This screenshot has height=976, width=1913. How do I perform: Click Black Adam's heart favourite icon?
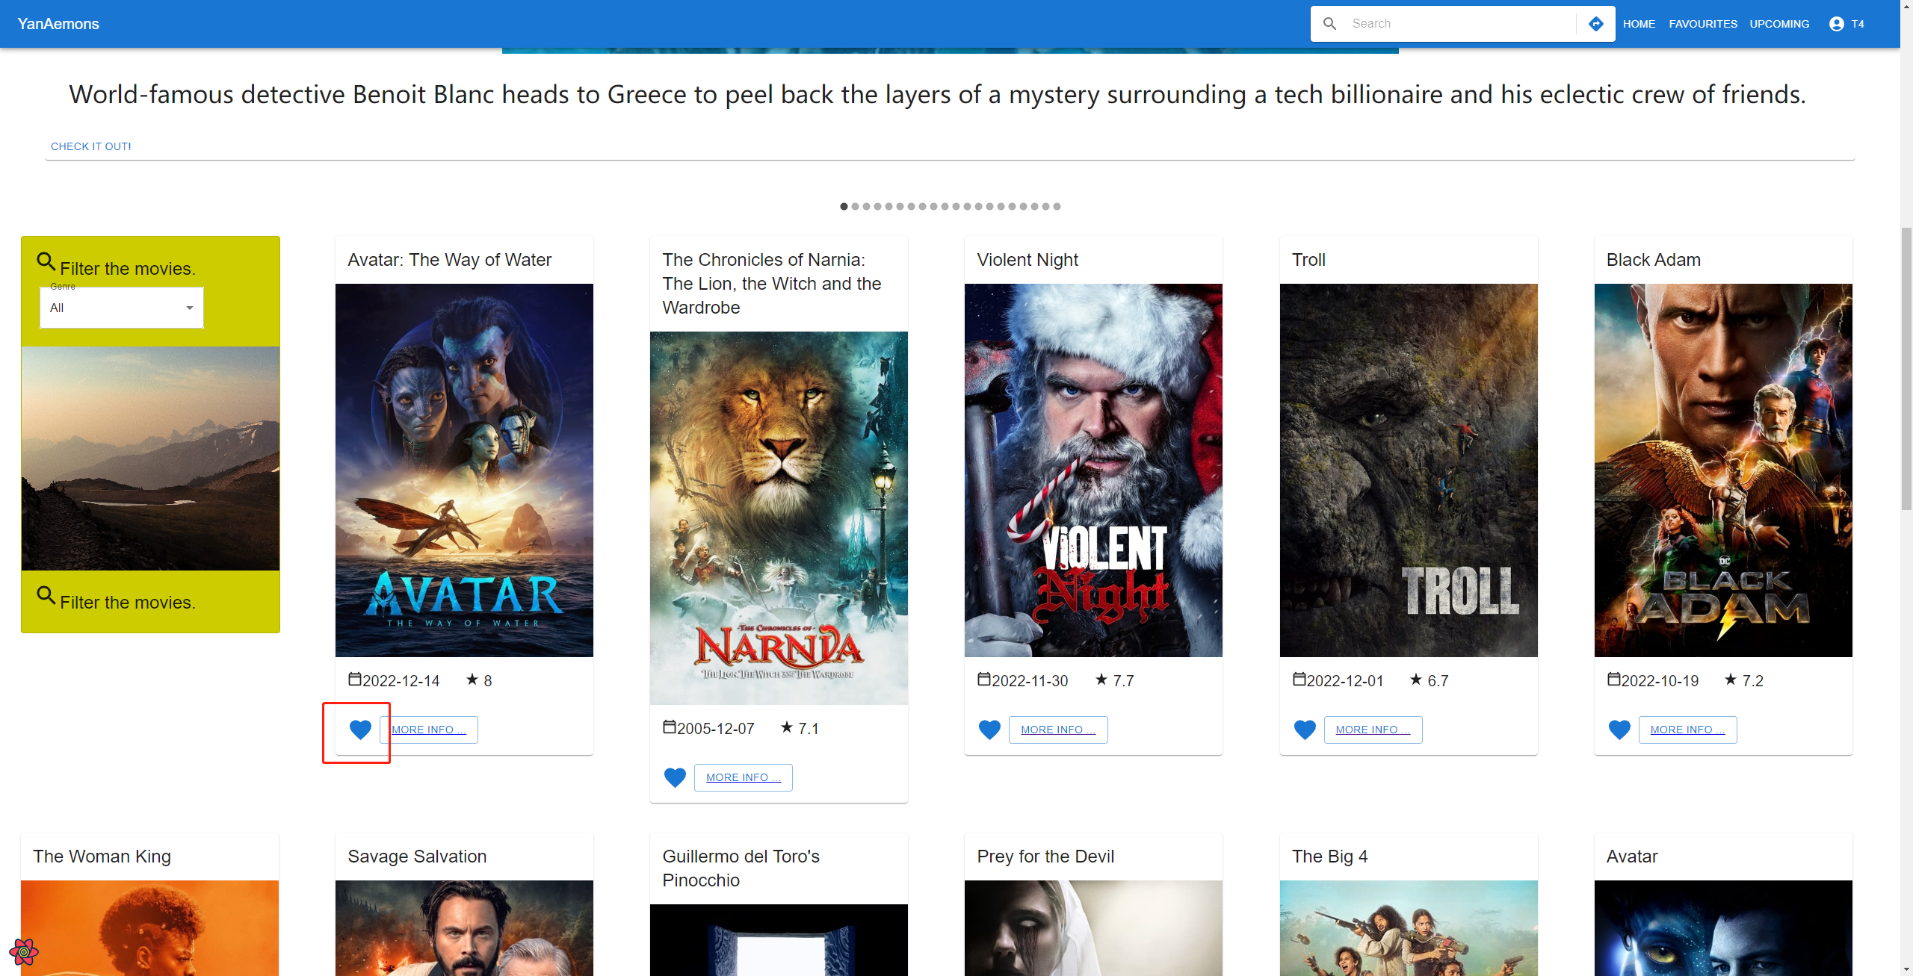(1619, 730)
